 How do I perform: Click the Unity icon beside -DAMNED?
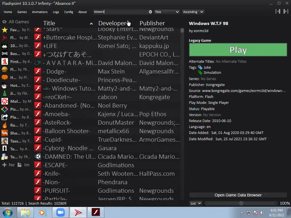coord(38,157)
